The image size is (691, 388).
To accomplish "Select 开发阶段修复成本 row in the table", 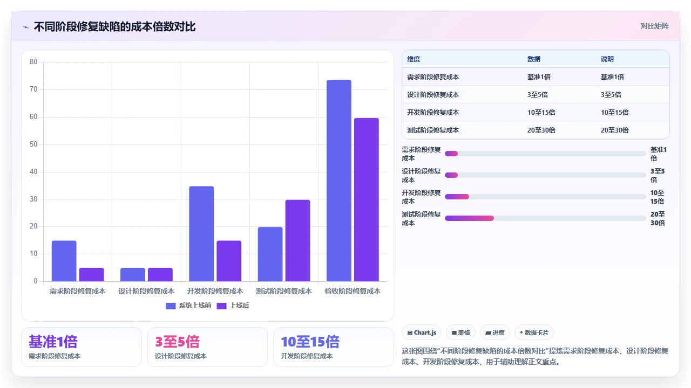I will [536, 113].
